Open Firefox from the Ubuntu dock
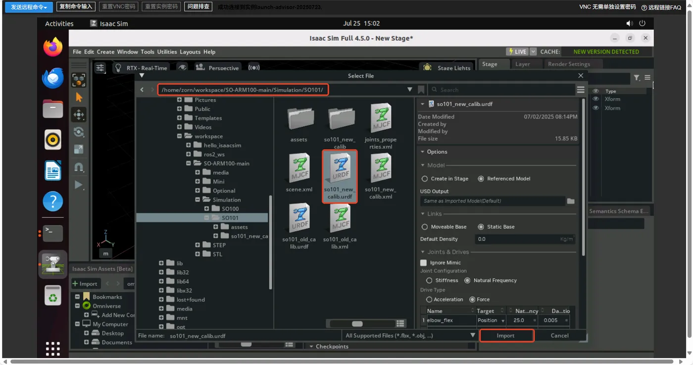The width and height of the screenshot is (693, 365). (x=53, y=48)
